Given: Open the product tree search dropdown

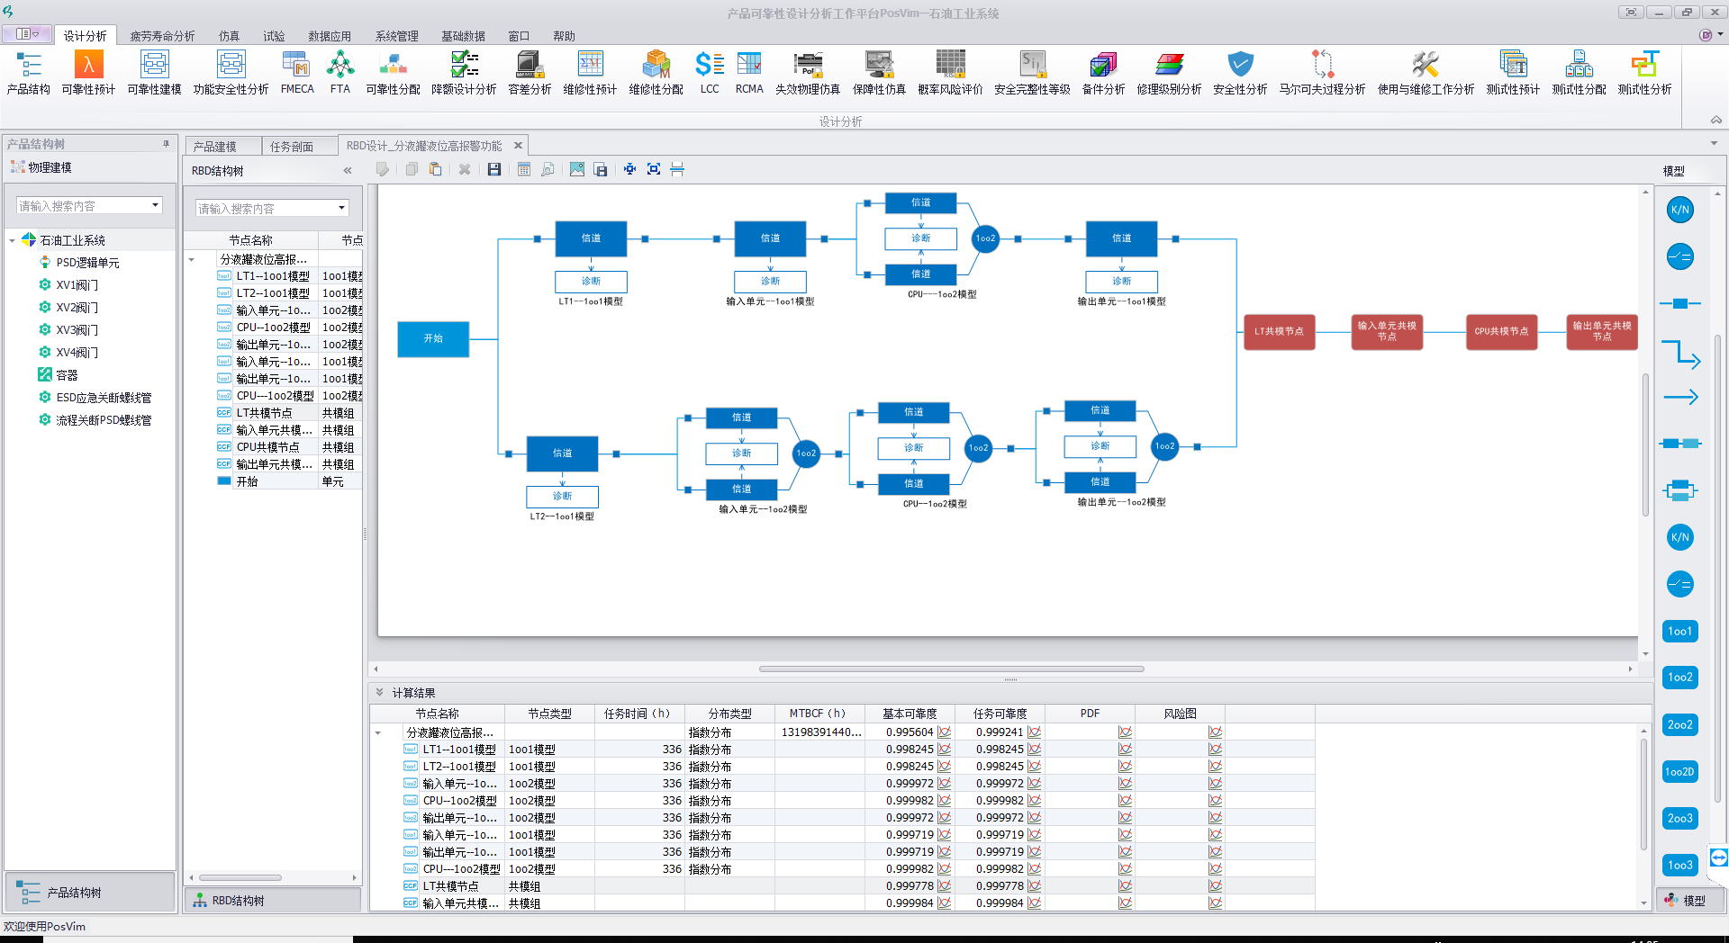Looking at the screenshot, I should click(x=155, y=205).
